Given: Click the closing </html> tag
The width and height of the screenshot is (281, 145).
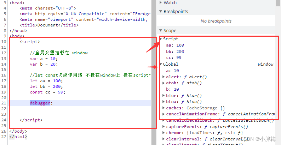Looking at the screenshot, I should point(18,137).
